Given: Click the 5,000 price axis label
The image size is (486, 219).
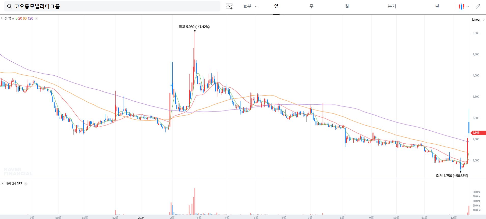Looking at the screenshot, I should coord(476,33).
